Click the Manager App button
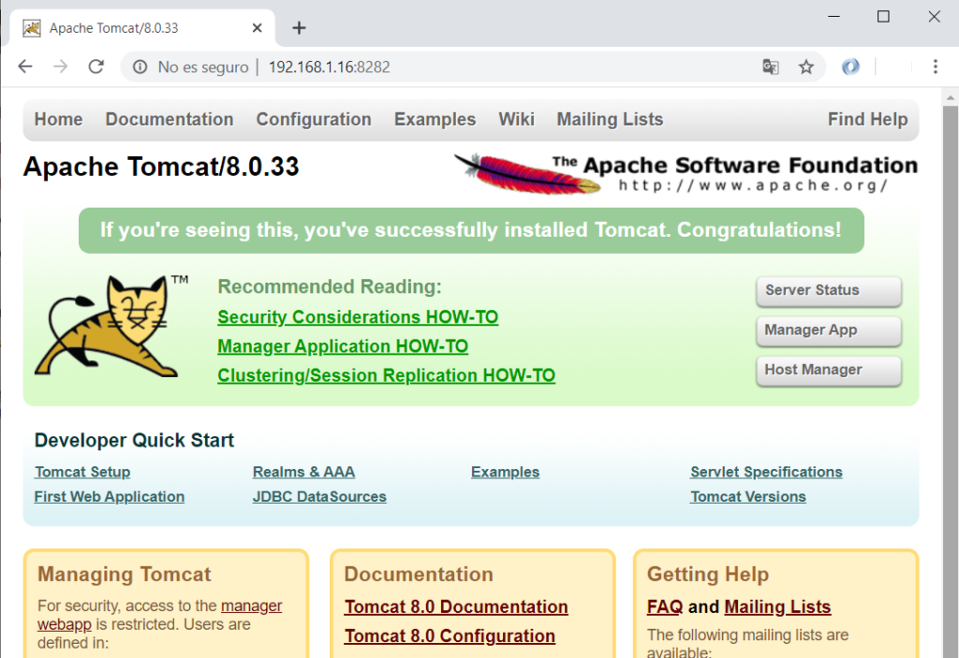Screen dimensions: 959x658 [x=829, y=330]
